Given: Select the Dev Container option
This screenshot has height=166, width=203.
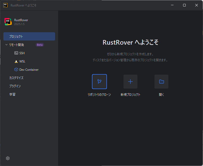Looking at the screenshot, I should pos(29,70).
